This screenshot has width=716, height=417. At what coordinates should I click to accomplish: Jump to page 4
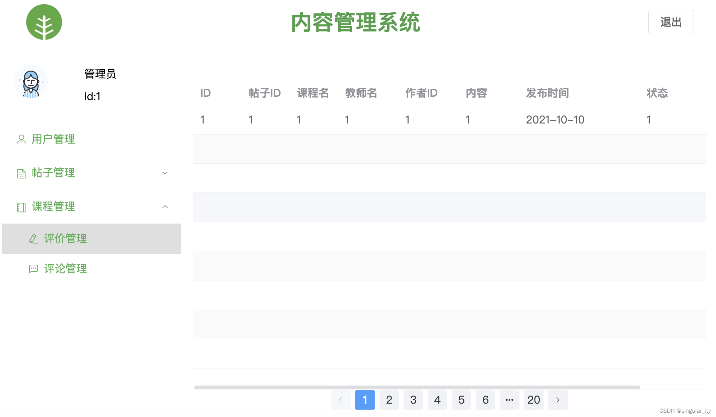[437, 400]
